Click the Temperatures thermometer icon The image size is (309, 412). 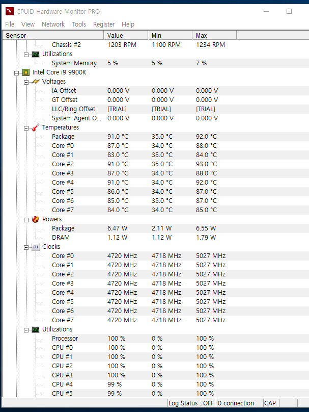35,127
